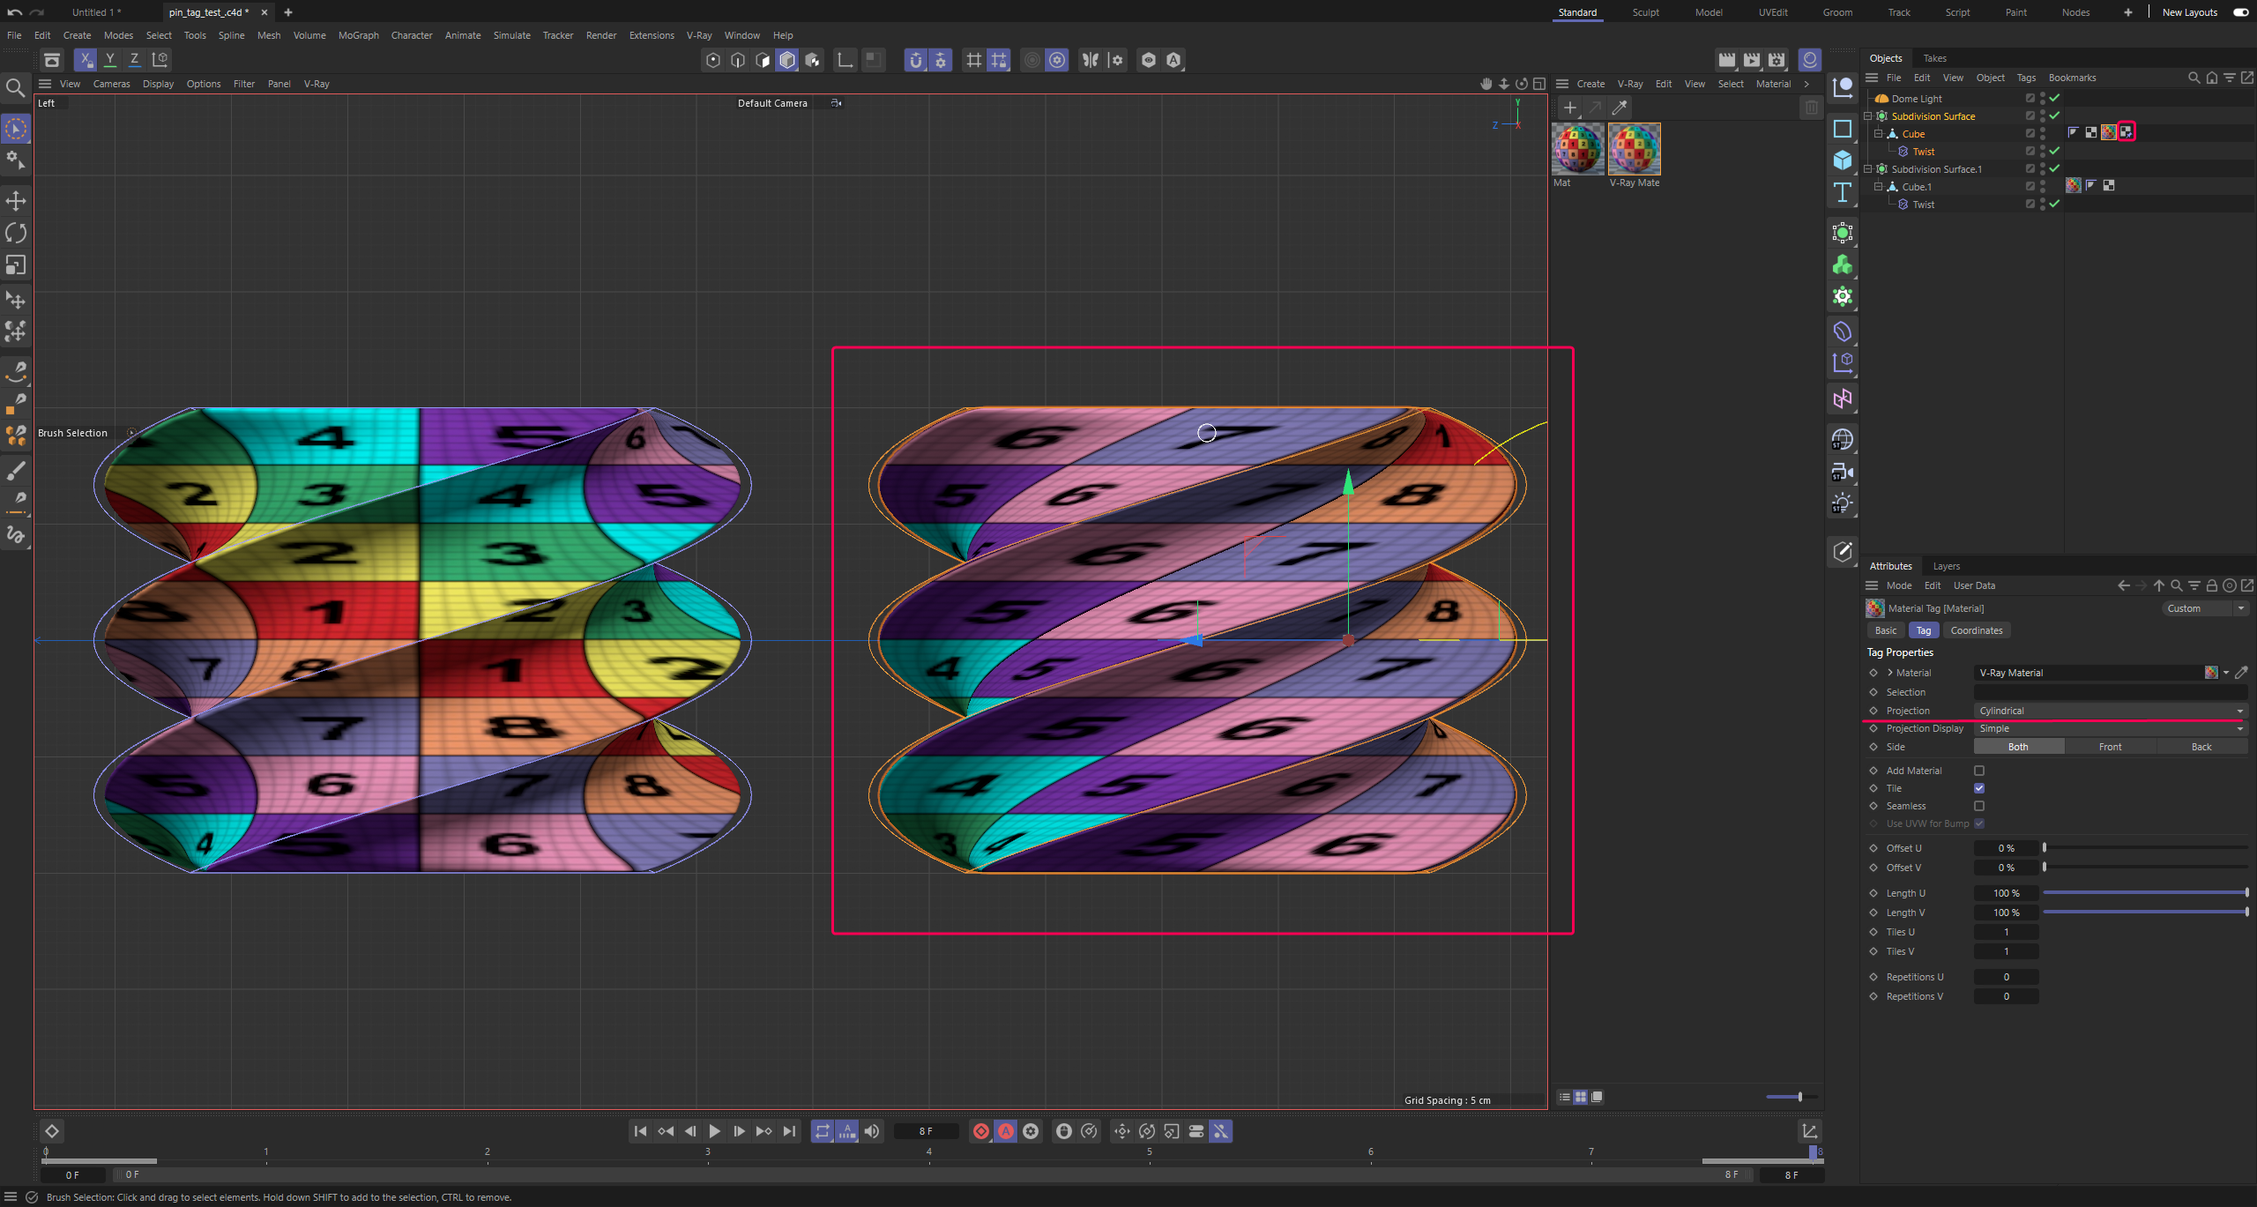The width and height of the screenshot is (2257, 1207).
Task: Click the Length U slider
Action: click(x=2145, y=893)
